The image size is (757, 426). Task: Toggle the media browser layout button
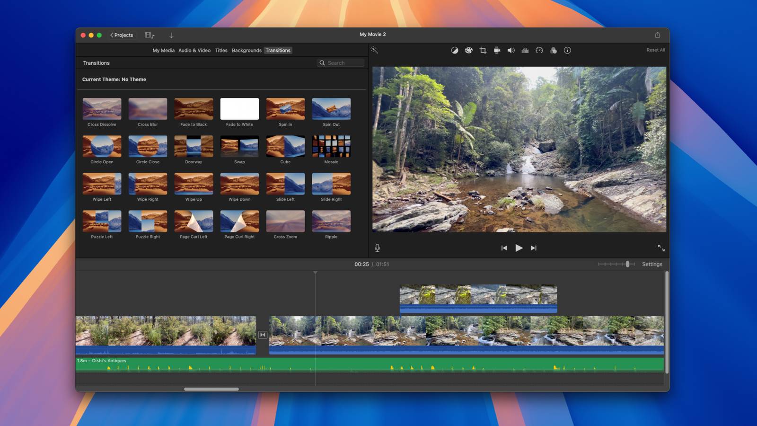(x=149, y=35)
